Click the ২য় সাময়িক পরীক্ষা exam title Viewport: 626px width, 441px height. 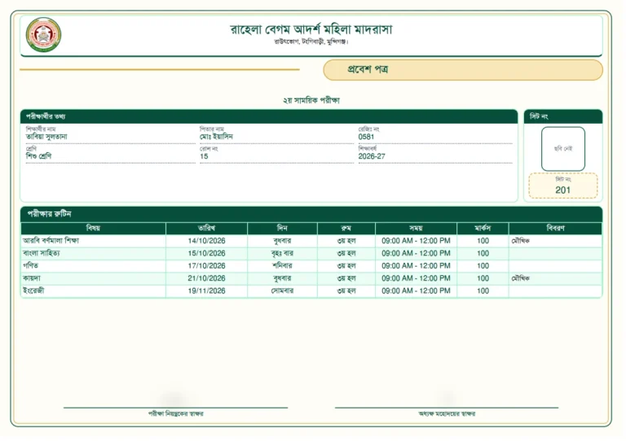tap(311, 100)
